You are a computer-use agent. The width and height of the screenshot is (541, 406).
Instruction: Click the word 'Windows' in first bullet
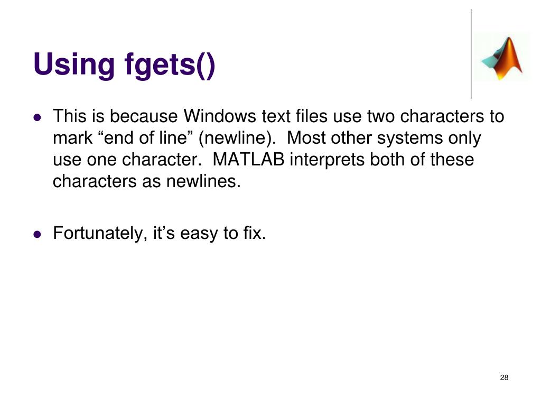point(219,116)
